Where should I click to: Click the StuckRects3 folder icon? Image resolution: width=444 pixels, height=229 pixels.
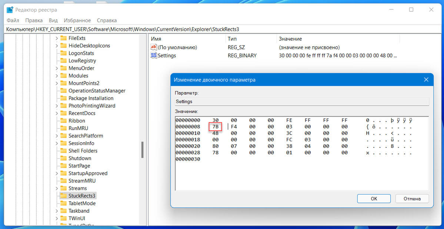63,196
